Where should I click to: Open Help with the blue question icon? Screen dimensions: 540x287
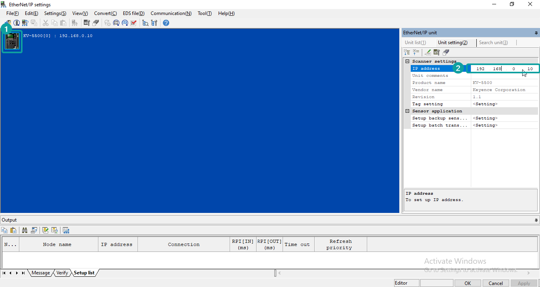click(x=166, y=23)
